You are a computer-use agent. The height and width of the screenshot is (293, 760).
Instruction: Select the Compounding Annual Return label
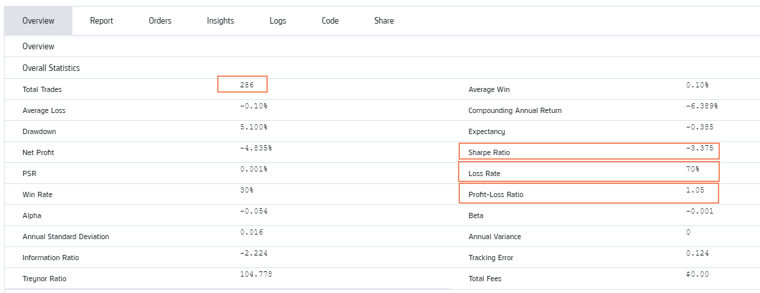(x=515, y=110)
